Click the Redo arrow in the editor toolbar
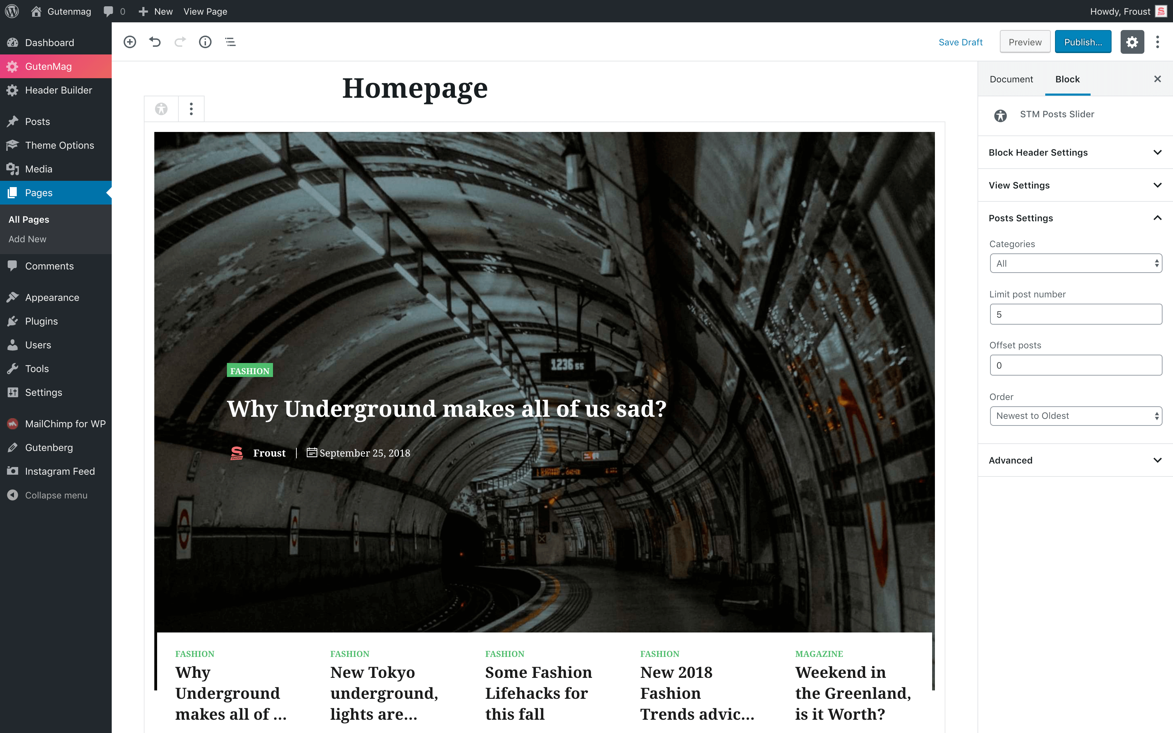 pyautogui.click(x=180, y=42)
